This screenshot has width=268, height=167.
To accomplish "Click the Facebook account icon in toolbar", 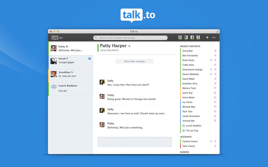I will coord(192,37).
